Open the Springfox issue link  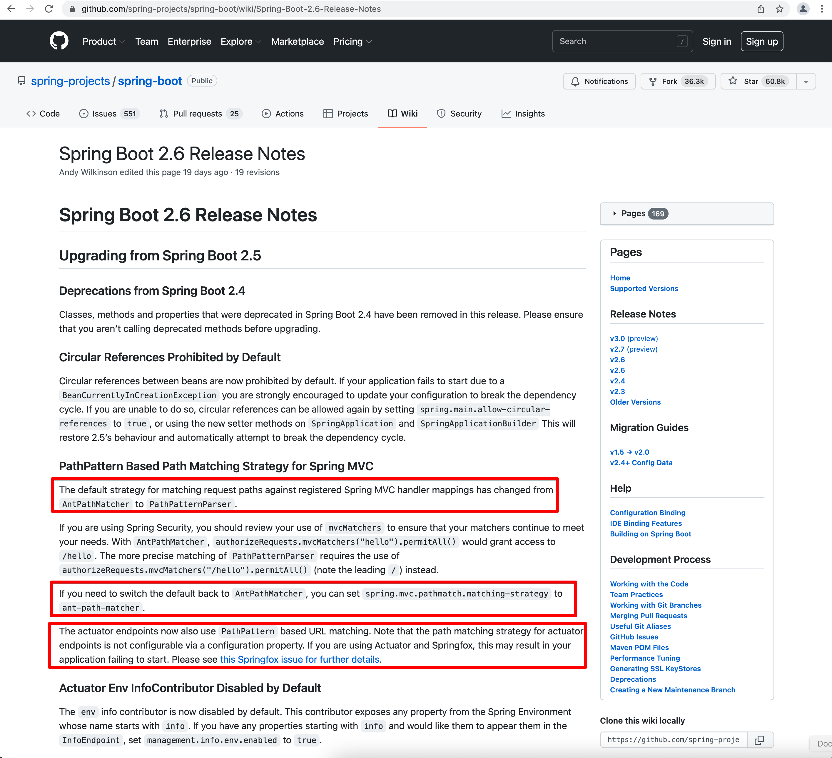[x=300, y=659]
